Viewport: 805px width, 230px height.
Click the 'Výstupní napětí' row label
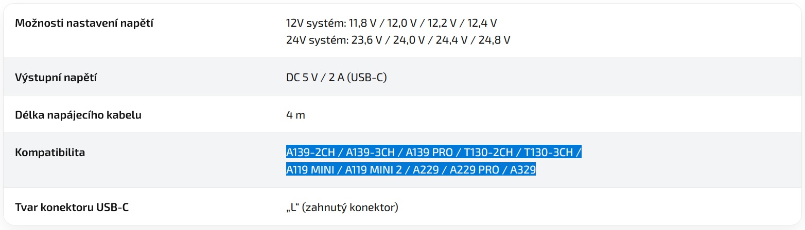coord(57,78)
